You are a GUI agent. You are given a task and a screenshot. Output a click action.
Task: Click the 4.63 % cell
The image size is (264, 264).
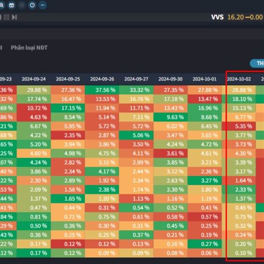click(x=34, y=117)
